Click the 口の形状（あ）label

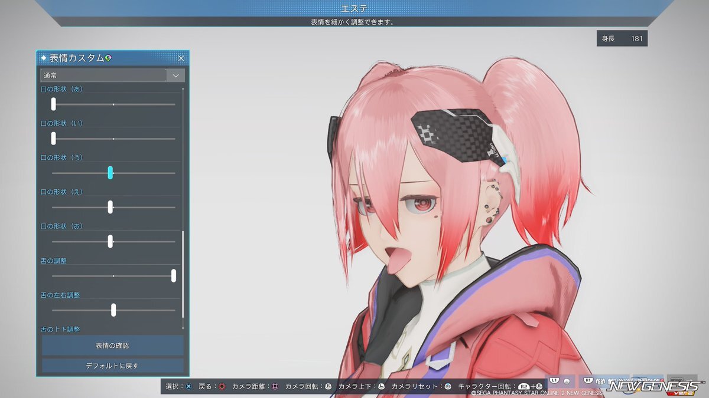(61, 89)
